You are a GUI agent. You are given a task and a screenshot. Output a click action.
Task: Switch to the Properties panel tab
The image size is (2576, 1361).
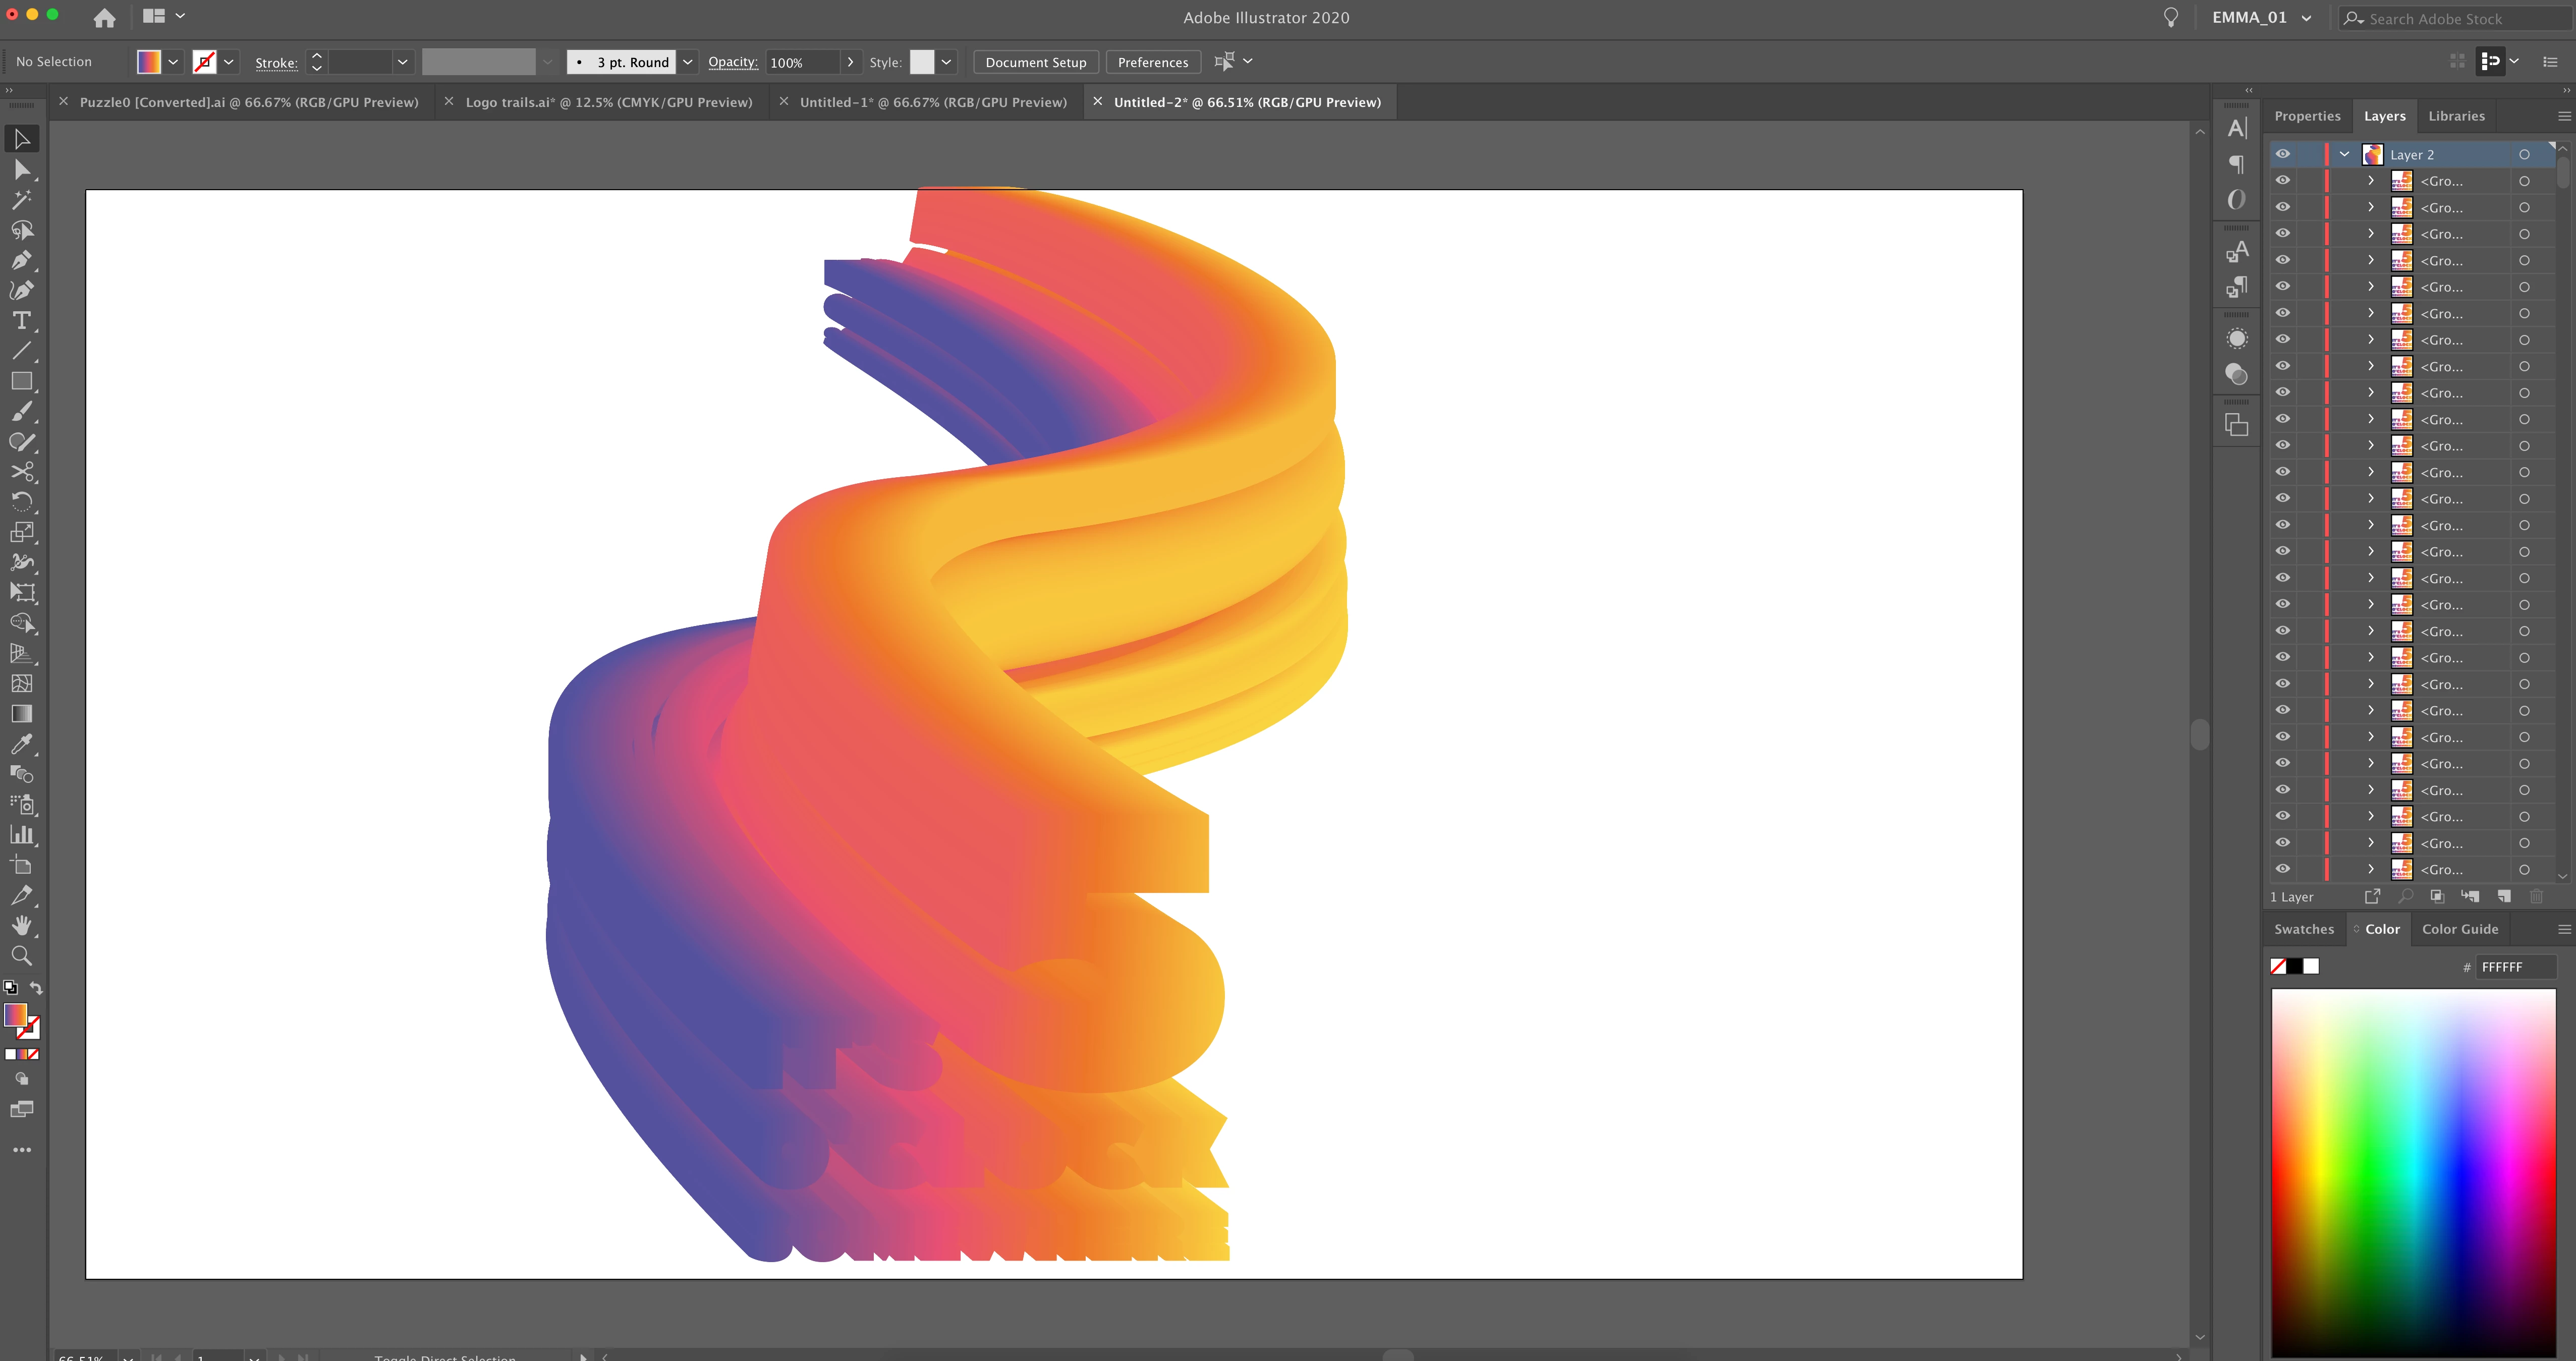tap(2307, 116)
